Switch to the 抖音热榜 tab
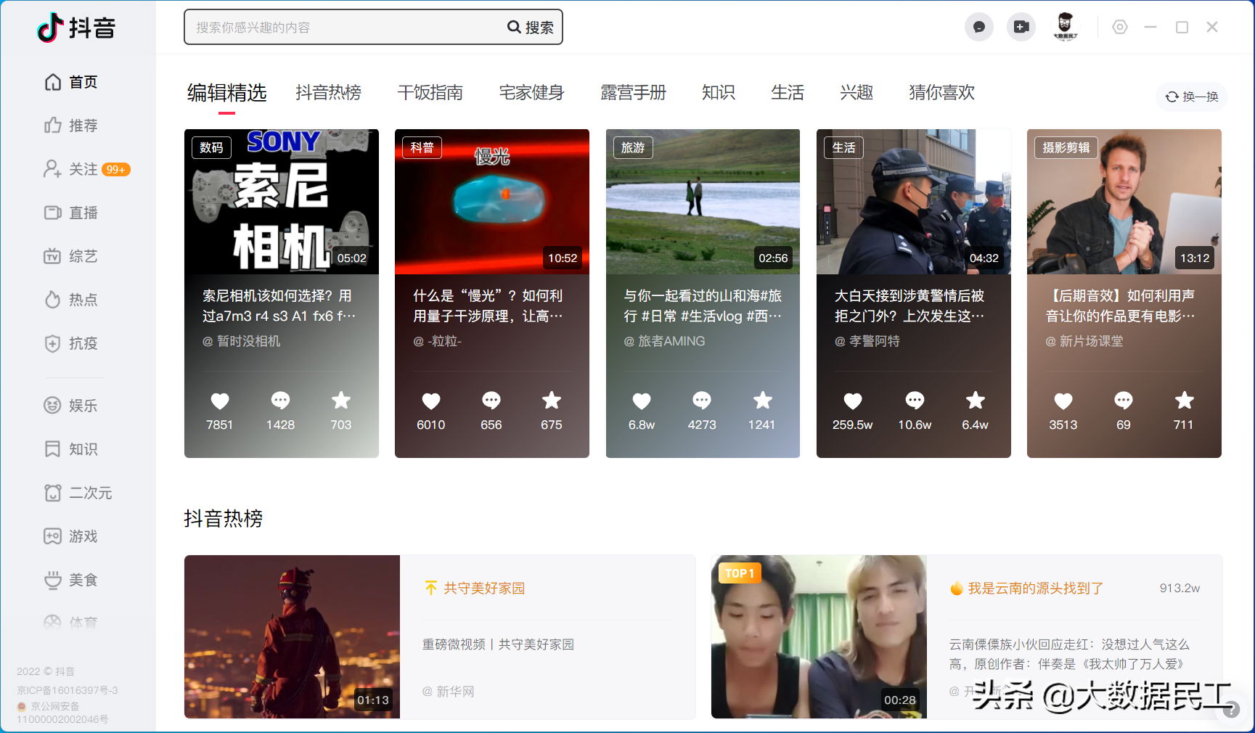The image size is (1255, 733). [328, 92]
